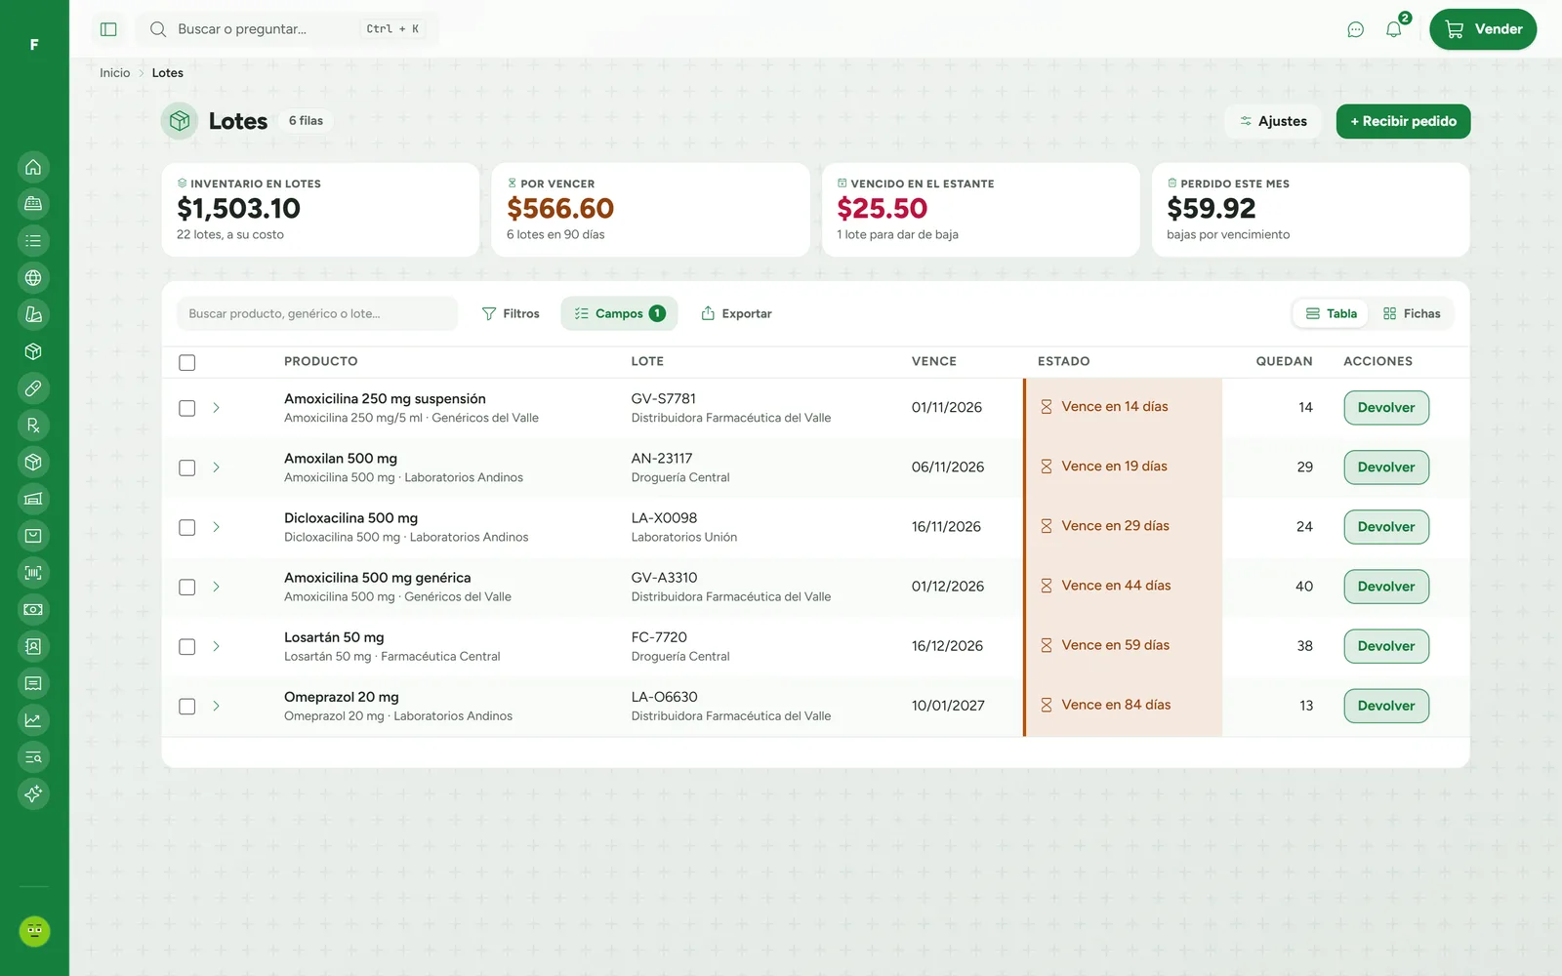1562x976 pixels.
Task: Open the cash register icon in sidebar
Action: pyautogui.click(x=33, y=204)
